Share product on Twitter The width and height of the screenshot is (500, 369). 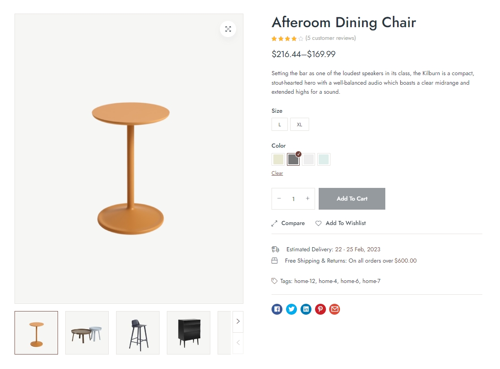[291, 309]
